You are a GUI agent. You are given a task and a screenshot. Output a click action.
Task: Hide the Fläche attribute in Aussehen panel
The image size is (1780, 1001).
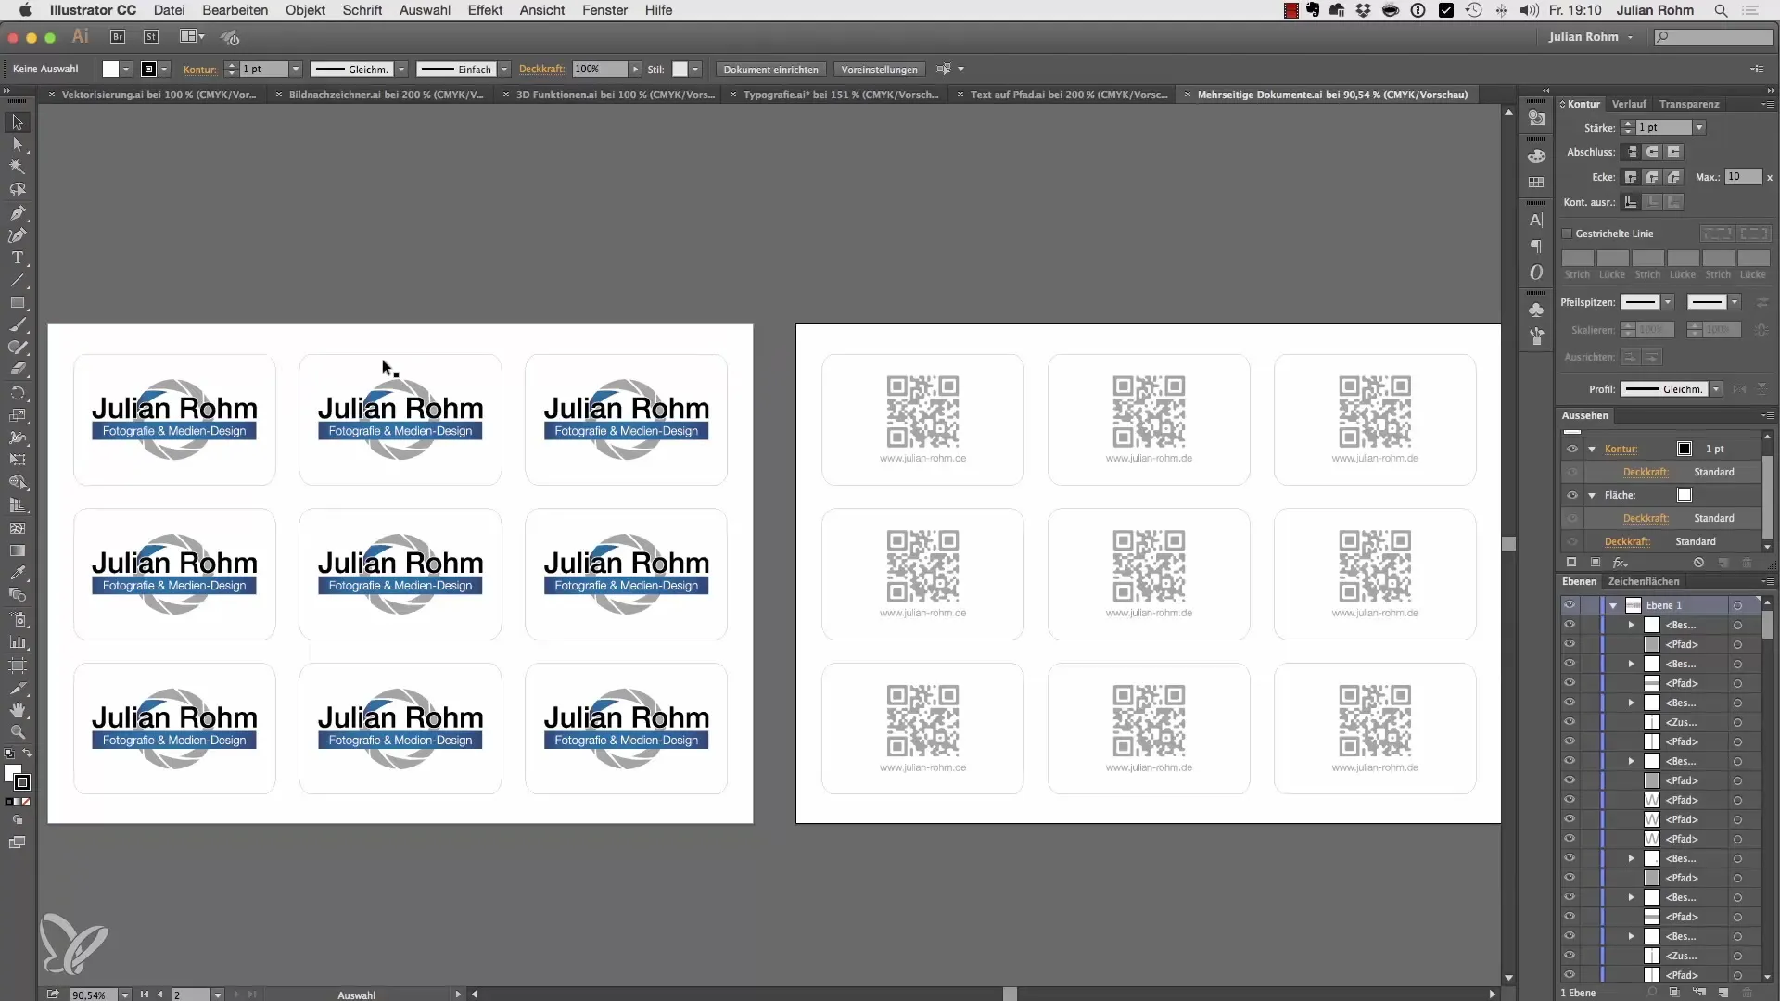click(1571, 495)
